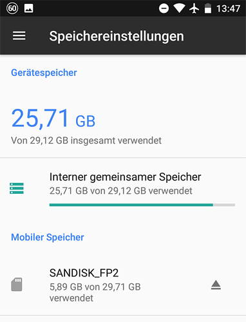
Task: Tap the Do Not Disturb icon
Action: tap(164, 8)
